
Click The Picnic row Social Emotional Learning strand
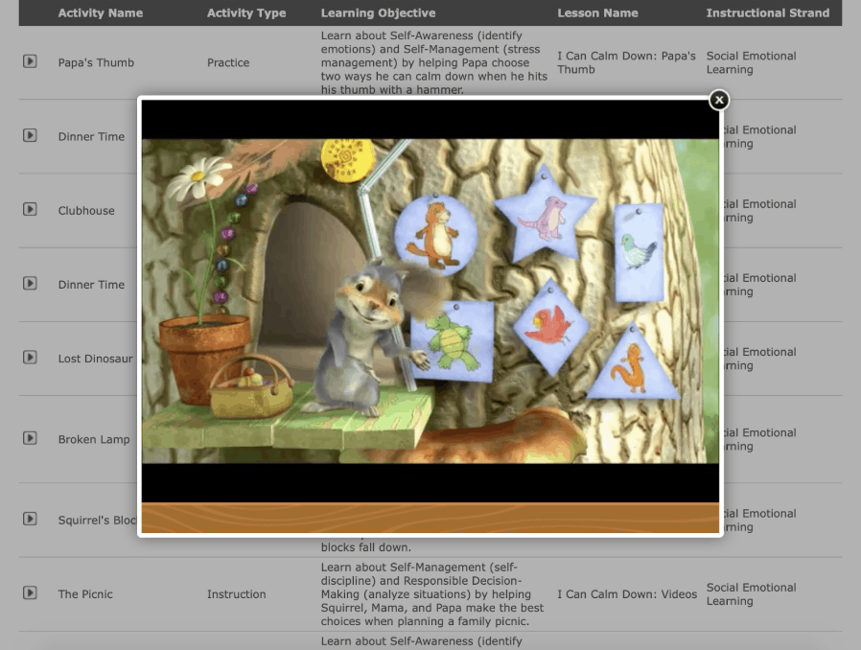(x=751, y=594)
